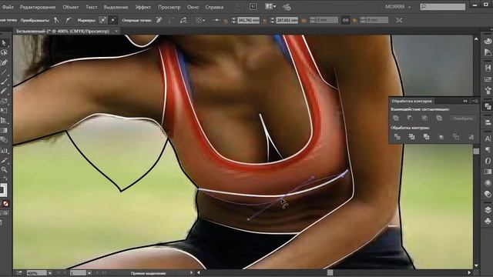Click Merge pathfinder icon
Image resolution: width=493 pixels, height=277 pixels.
tap(426, 137)
